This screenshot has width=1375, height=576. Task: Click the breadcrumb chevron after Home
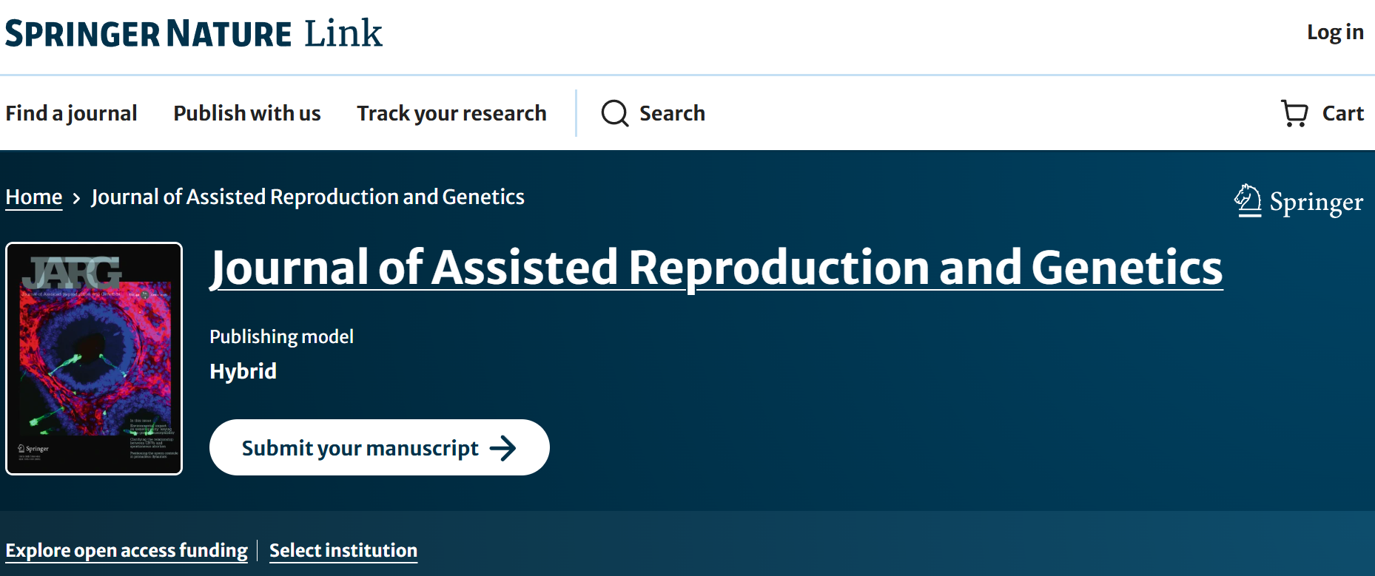(x=76, y=198)
